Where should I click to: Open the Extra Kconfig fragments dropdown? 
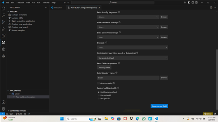tap(128, 17)
